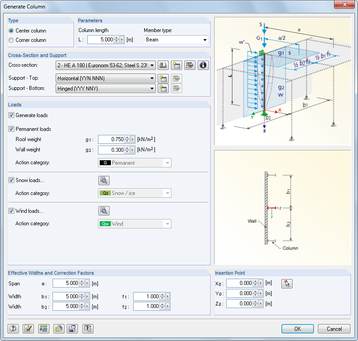This screenshot has width=358, height=341.
Task: Open the help button
Action: coord(13,329)
